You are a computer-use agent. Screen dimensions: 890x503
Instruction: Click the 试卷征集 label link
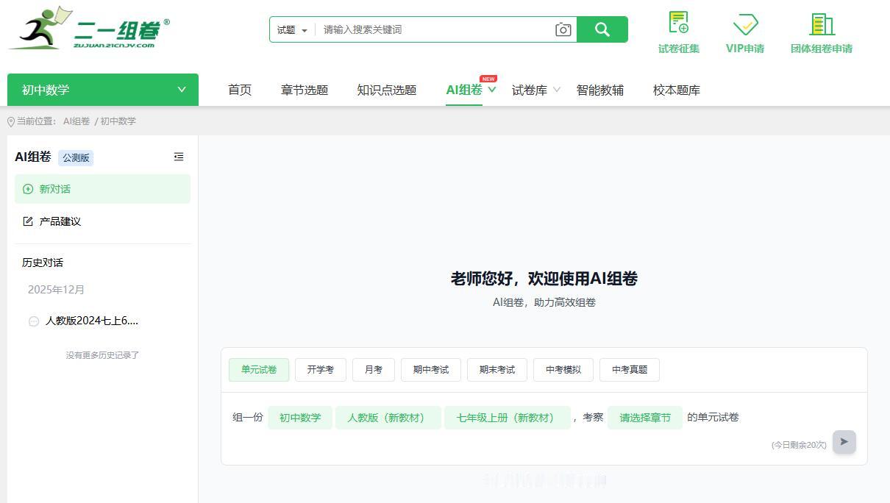(679, 49)
